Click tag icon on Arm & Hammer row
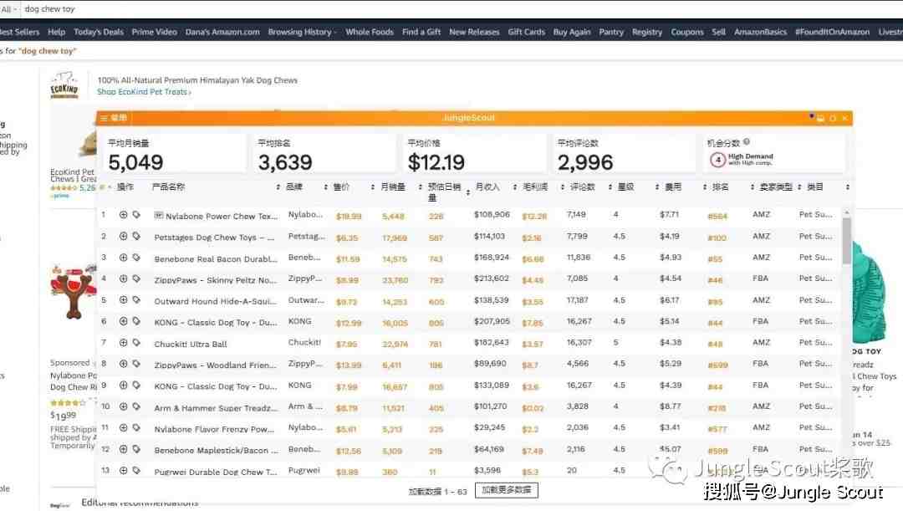 (136, 406)
